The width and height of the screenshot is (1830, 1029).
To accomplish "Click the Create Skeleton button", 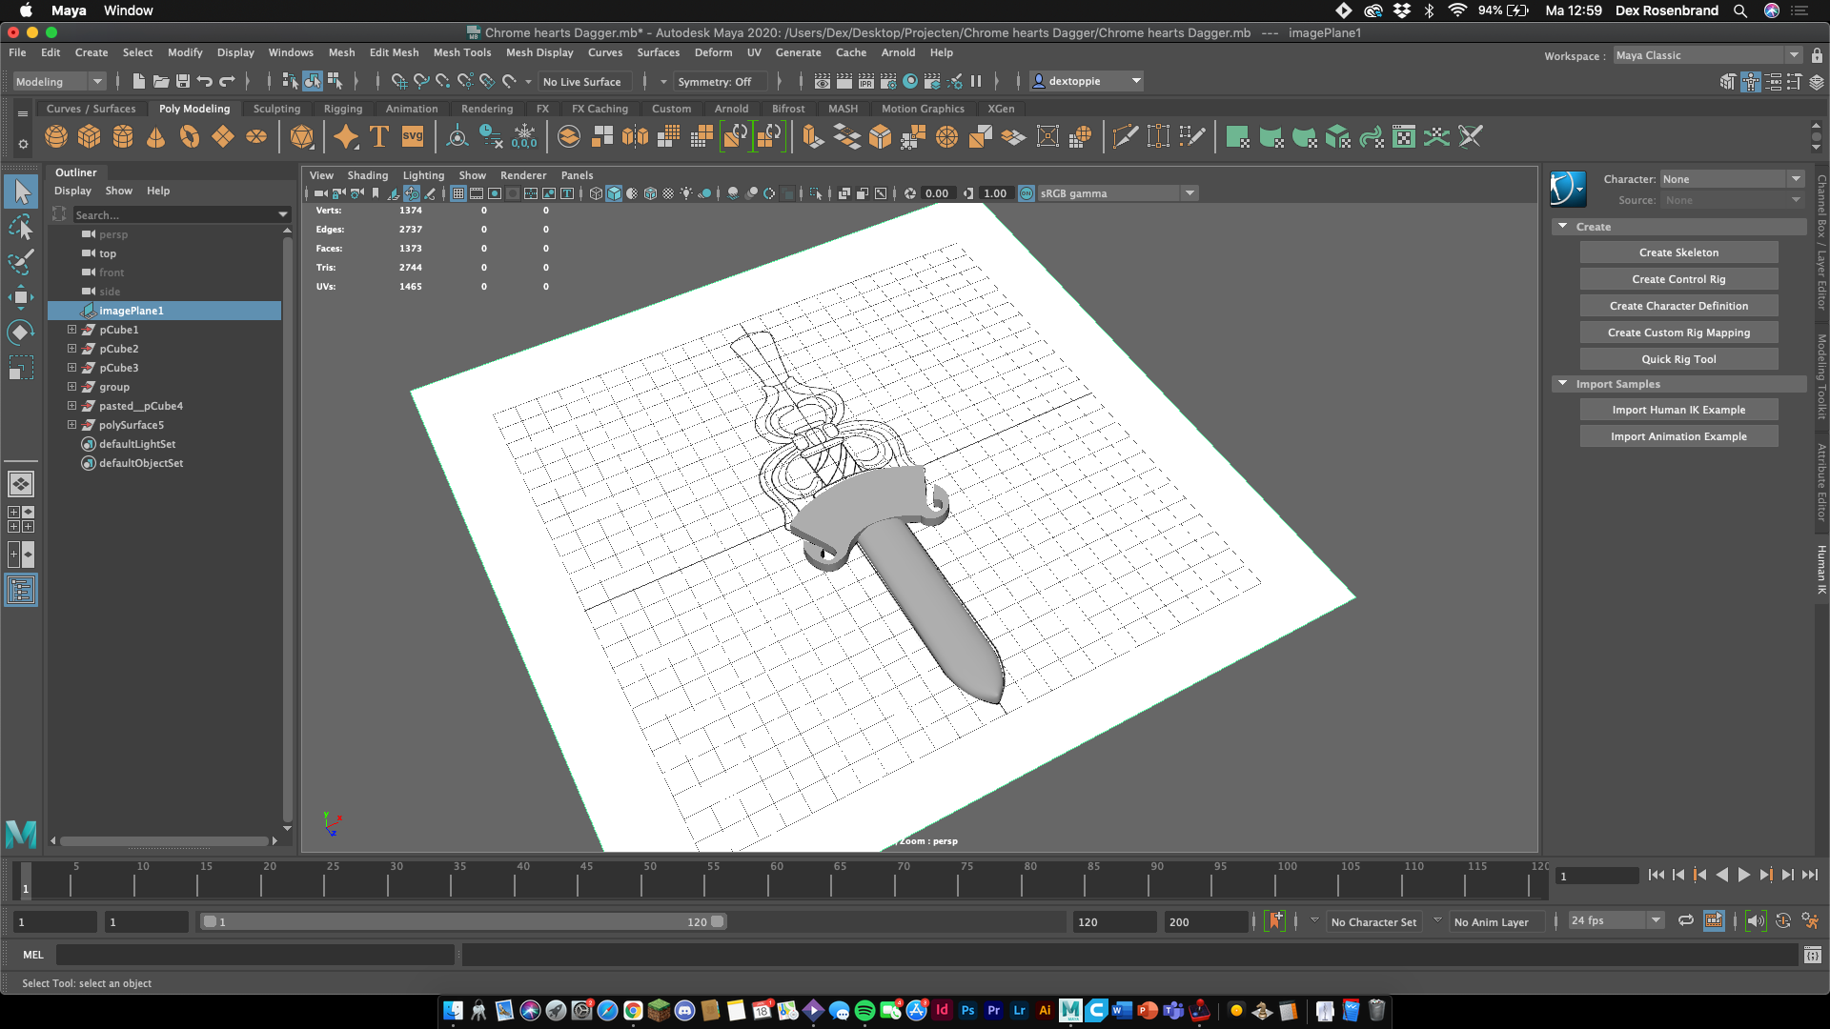I will point(1678,252).
